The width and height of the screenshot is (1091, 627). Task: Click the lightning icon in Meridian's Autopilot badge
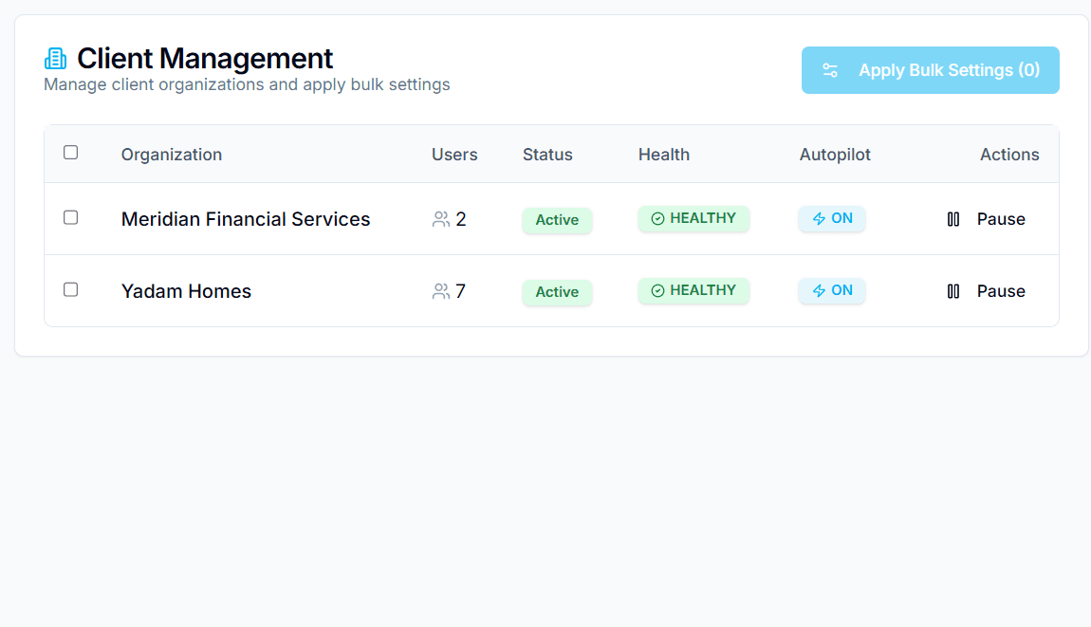(x=817, y=218)
